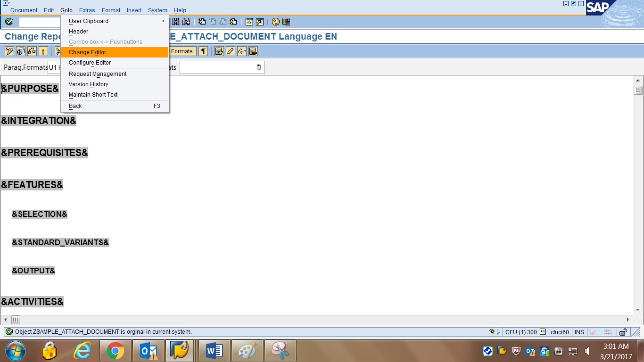Viewport: 644px width, 362px height.
Task: Select the glasses display icon
Action: (241, 51)
